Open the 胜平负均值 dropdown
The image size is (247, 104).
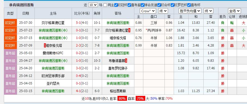coord(190,11)
